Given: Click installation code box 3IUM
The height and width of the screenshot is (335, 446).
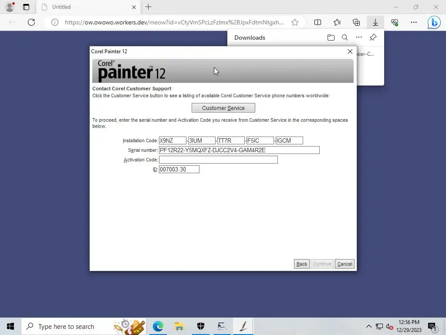Looking at the screenshot, I should click(202, 140).
